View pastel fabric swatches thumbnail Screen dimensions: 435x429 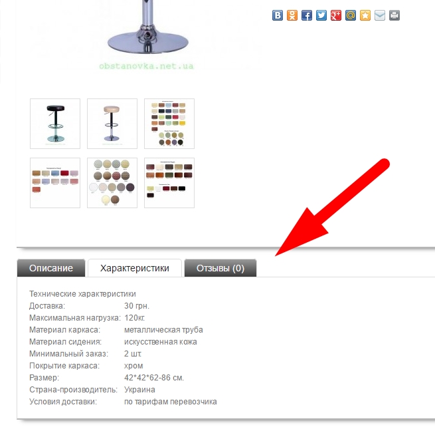pos(55,183)
